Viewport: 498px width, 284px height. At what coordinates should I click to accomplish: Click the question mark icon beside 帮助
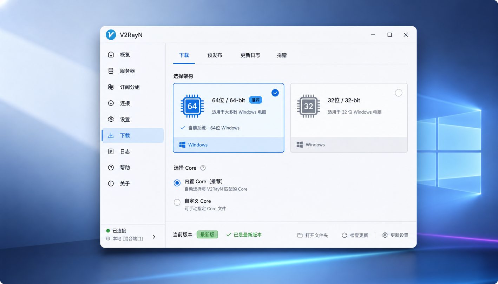click(111, 168)
